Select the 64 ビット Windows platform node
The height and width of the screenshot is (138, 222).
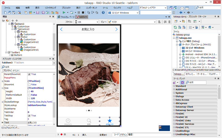194,51
